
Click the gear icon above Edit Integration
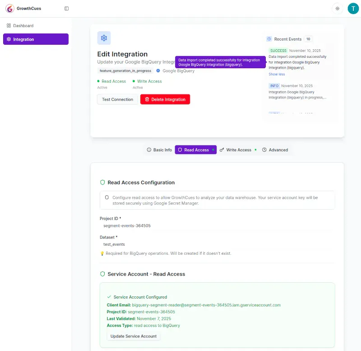pyautogui.click(x=104, y=38)
